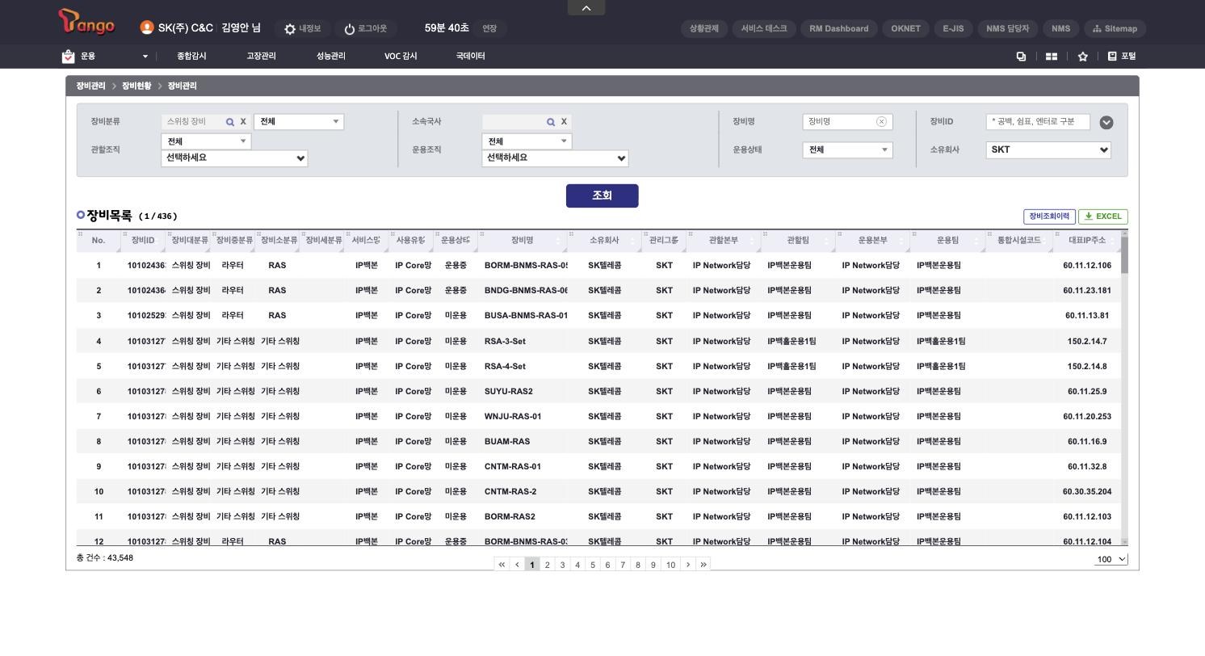
Task: Open RM Dashboard link
Action: coord(839,28)
